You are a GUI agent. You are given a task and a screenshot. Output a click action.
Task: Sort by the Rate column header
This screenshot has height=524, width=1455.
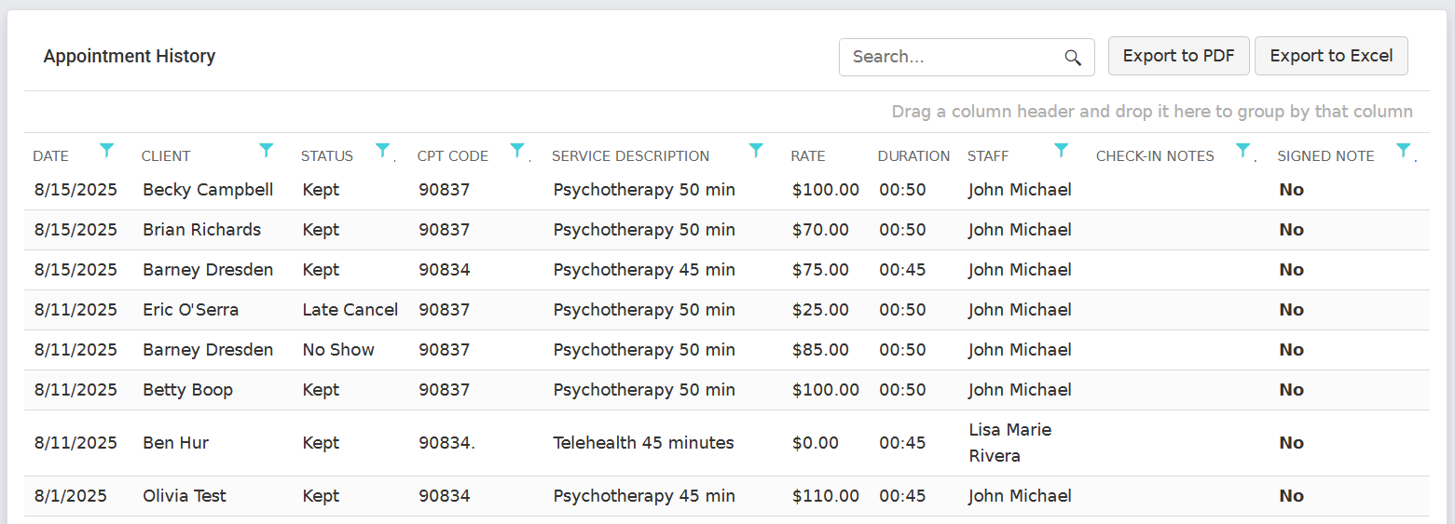pos(808,156)
